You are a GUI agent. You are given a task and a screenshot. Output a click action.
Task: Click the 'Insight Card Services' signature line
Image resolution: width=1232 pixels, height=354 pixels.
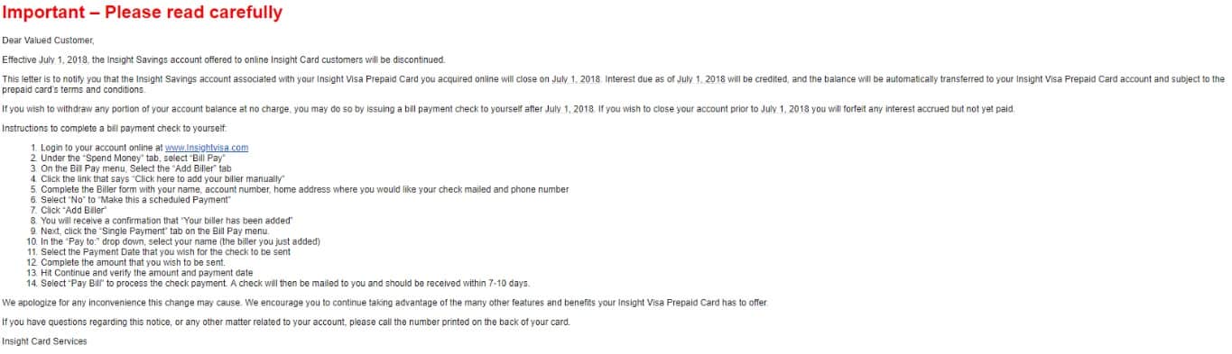click(x=45, y=341)
